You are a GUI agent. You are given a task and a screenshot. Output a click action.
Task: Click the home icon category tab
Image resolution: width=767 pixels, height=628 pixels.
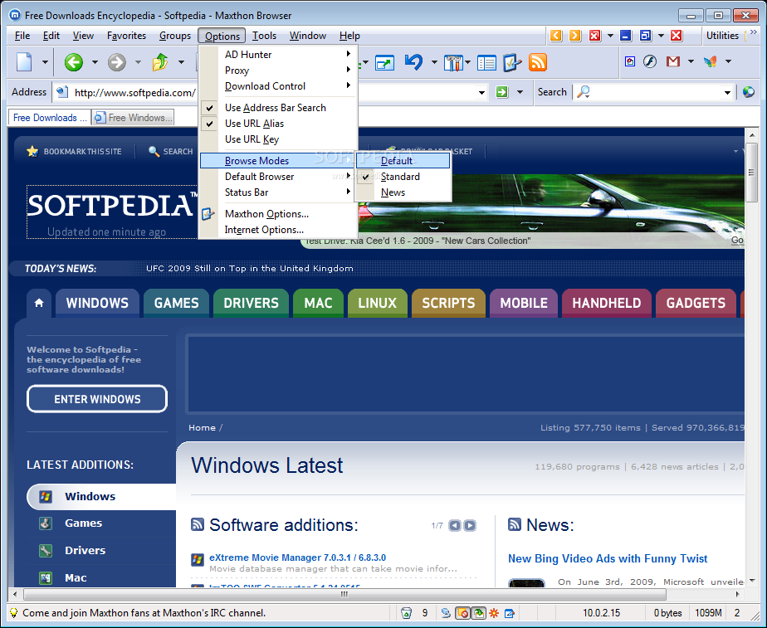[x=39, y=303]
